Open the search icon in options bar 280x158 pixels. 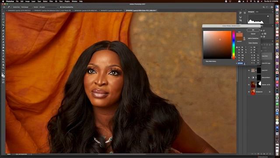263,7
